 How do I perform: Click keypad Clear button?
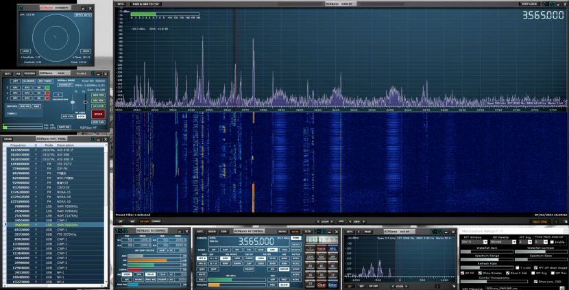(x=322, y=285)
